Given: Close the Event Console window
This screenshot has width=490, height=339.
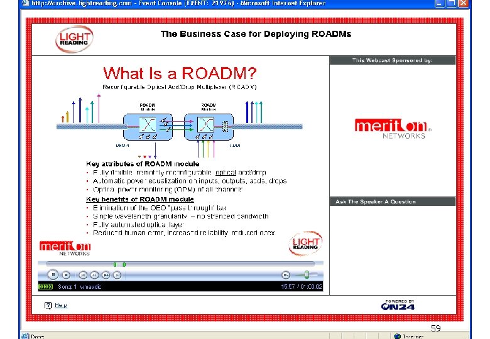Looking at the screenshot, I should click(463, 3).
